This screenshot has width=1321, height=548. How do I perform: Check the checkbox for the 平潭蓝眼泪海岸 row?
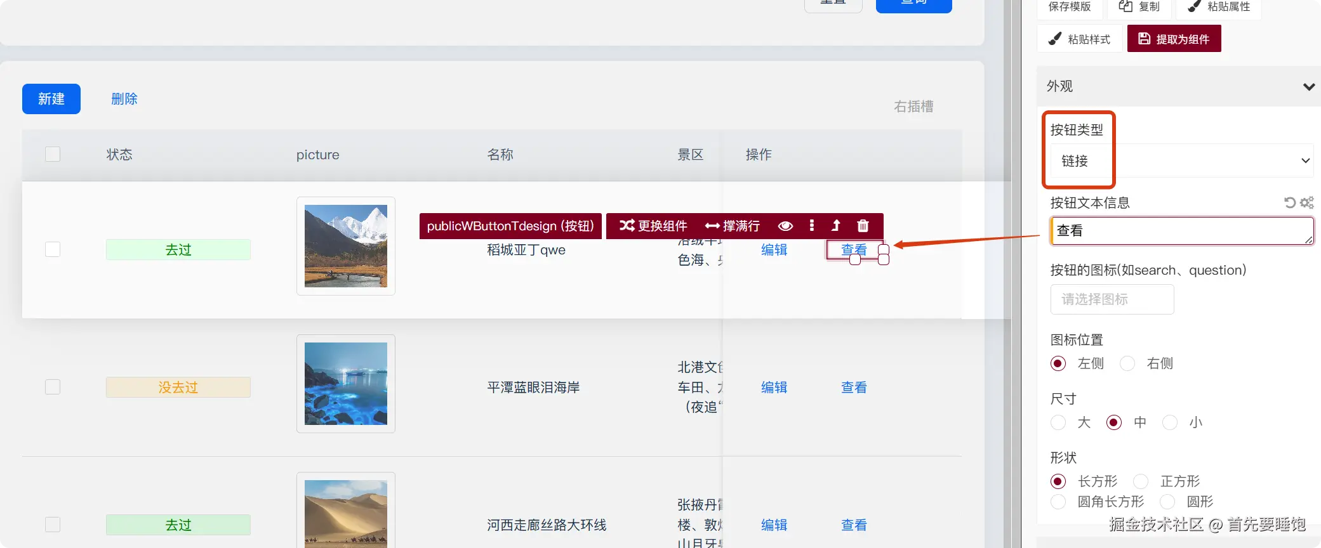(x=53, y=387)
